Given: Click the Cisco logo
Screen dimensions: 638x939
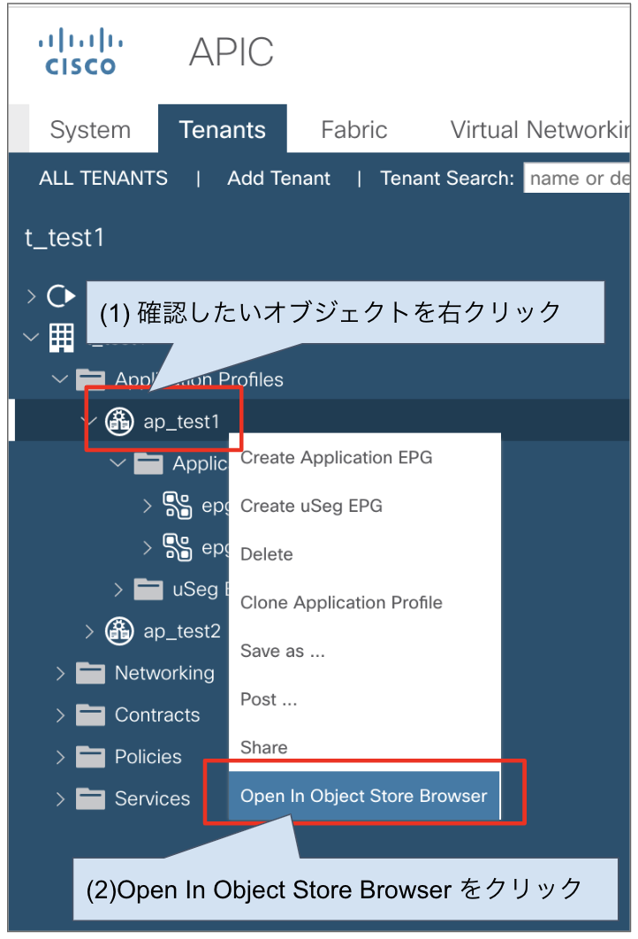Looking at the screenshot, I should pyautogui.click(x=80, y=51).
